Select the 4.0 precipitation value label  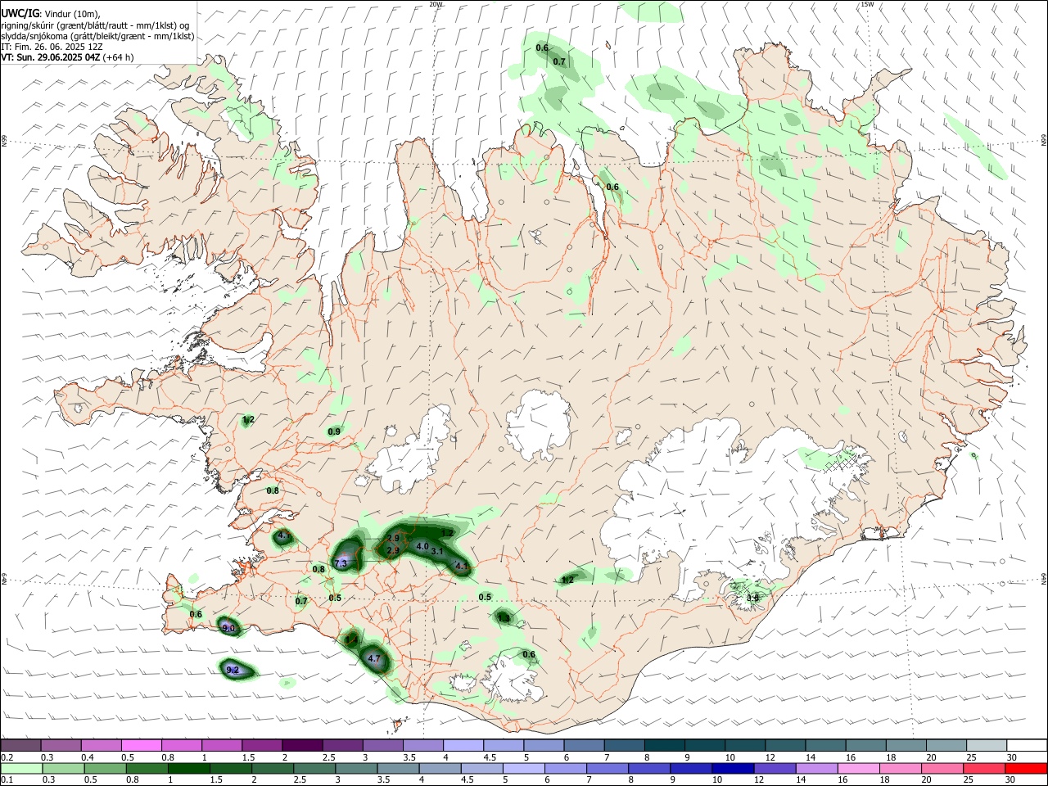tap(422, 546)
